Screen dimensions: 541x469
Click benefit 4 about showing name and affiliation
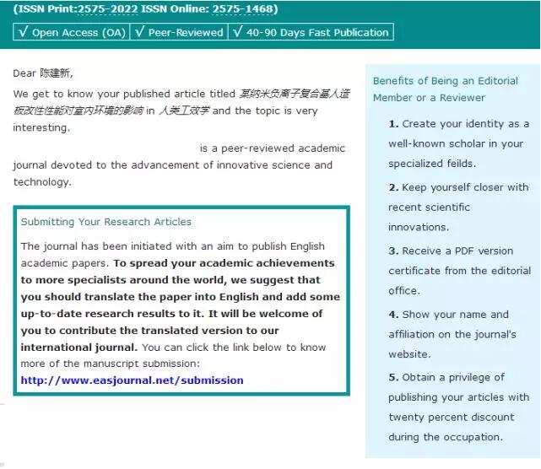pyautogui.click(x=458, y=334)
